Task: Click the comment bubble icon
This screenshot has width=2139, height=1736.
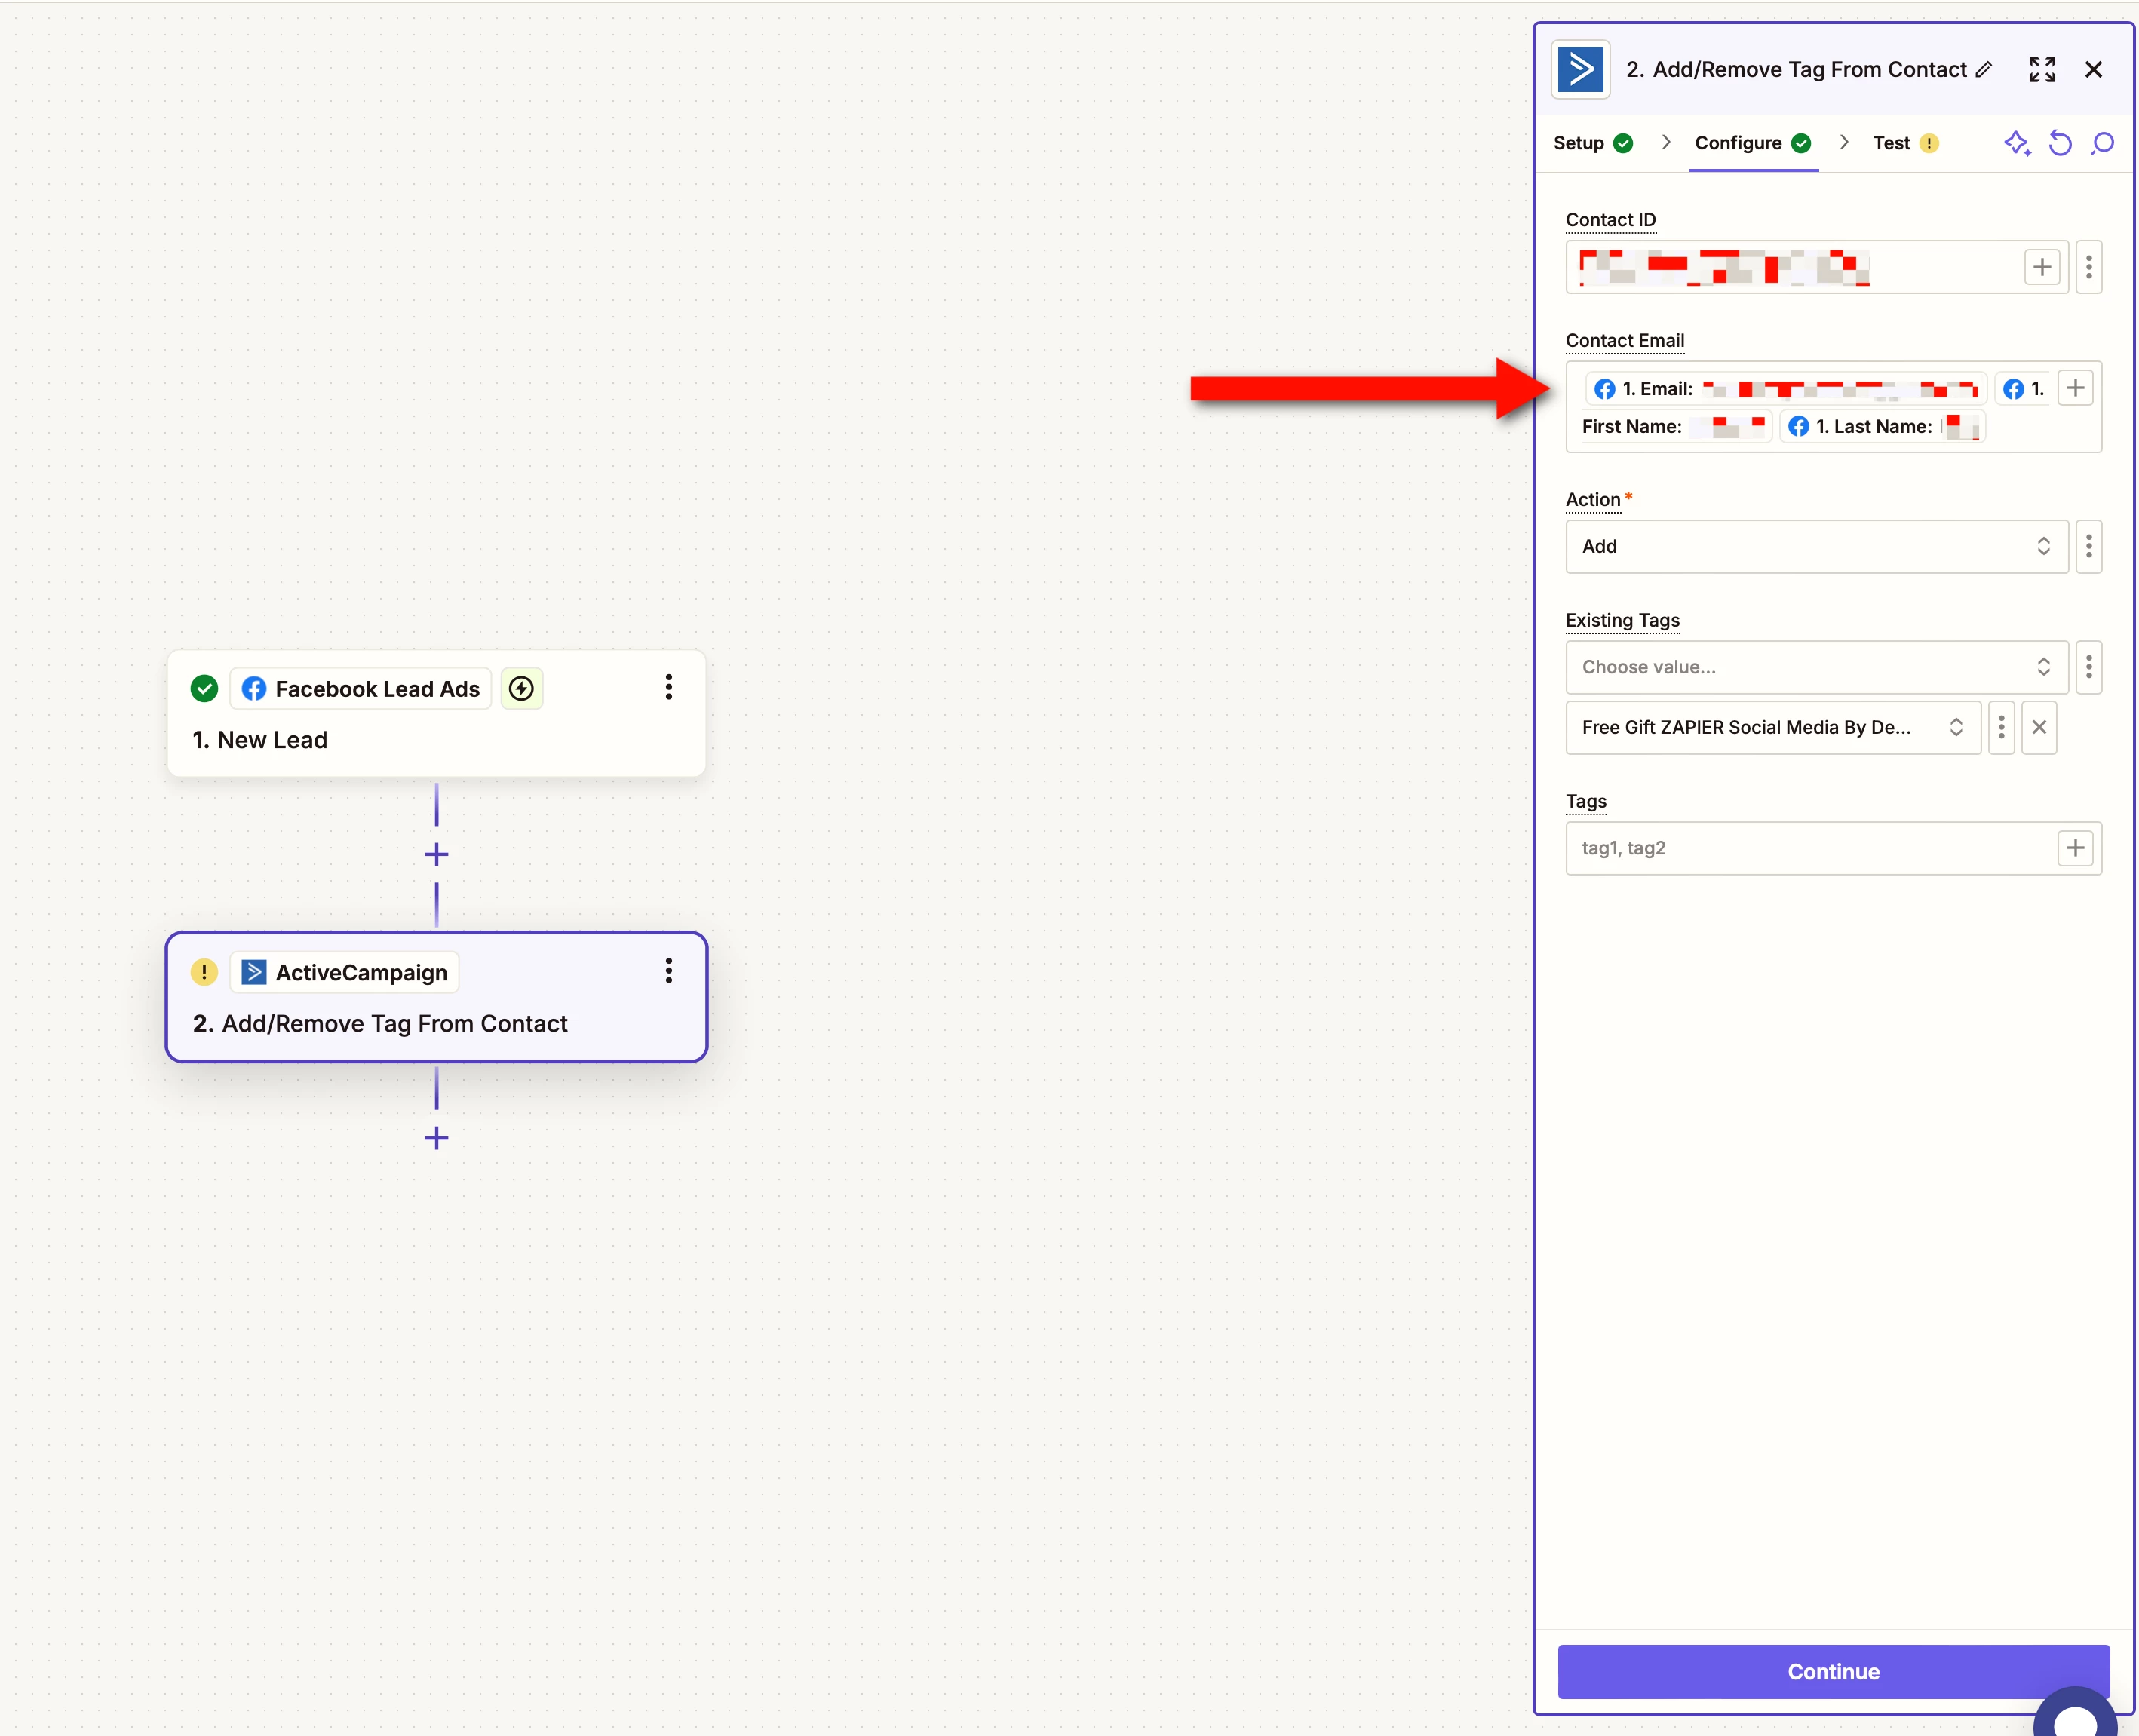Action: point(2103,143)
